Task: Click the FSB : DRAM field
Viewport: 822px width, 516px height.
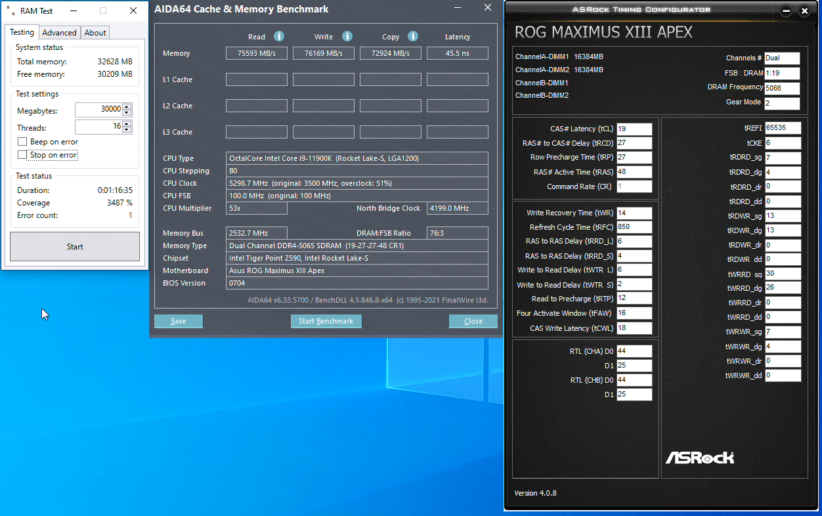Action: pyautogui.click(x=783, y=74)
